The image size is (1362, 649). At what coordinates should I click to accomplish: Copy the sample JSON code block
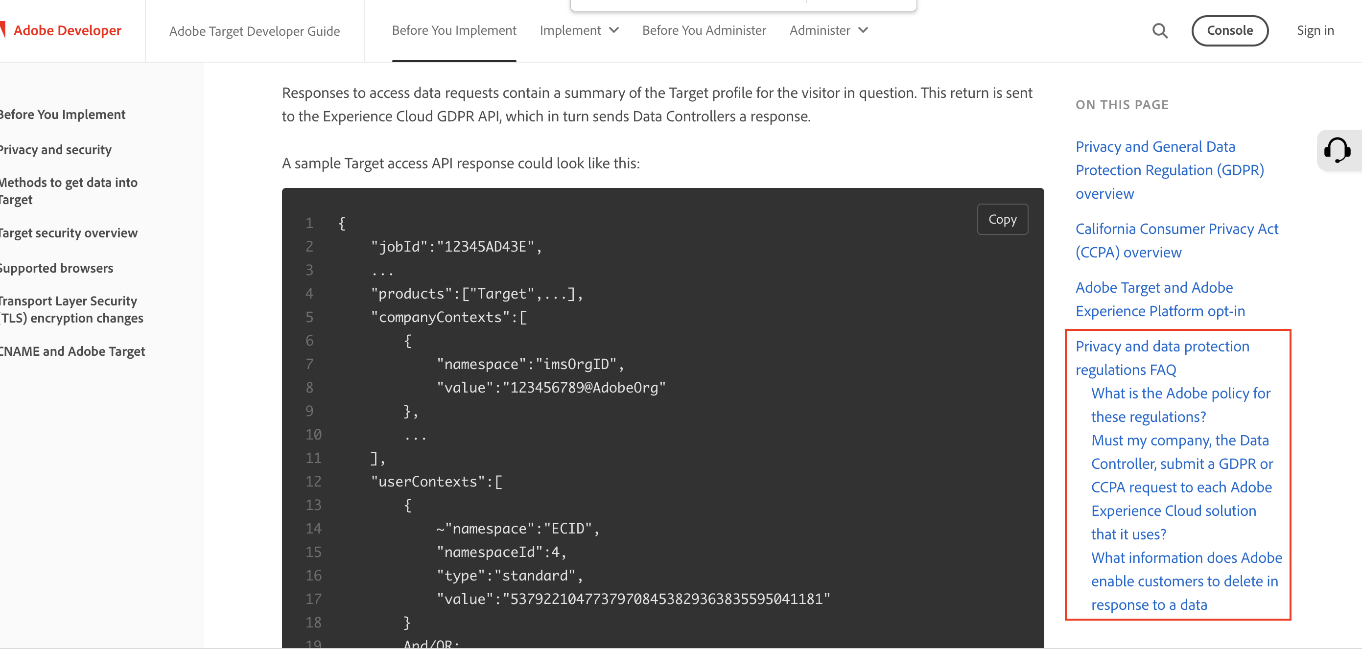1002,219
